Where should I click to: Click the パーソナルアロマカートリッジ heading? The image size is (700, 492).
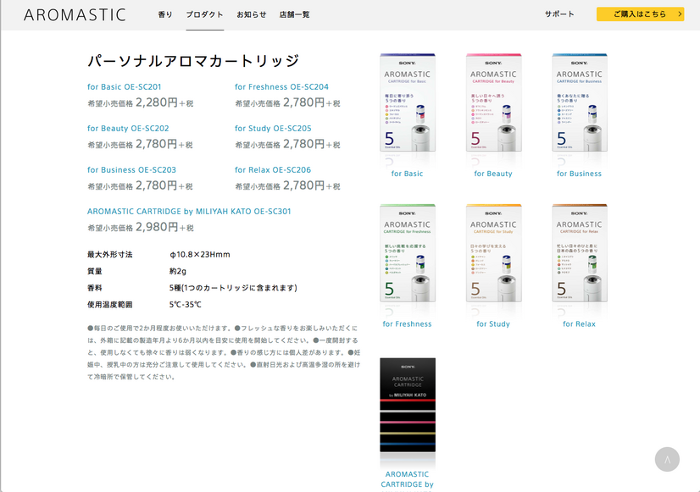[193, 61]
